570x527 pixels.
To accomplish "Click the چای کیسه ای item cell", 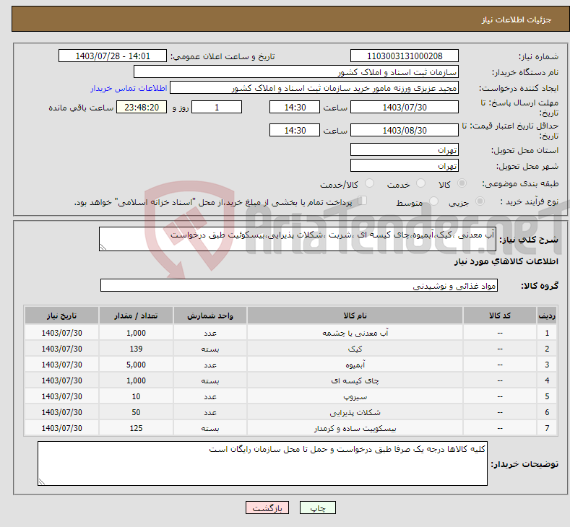I will 355,380.
